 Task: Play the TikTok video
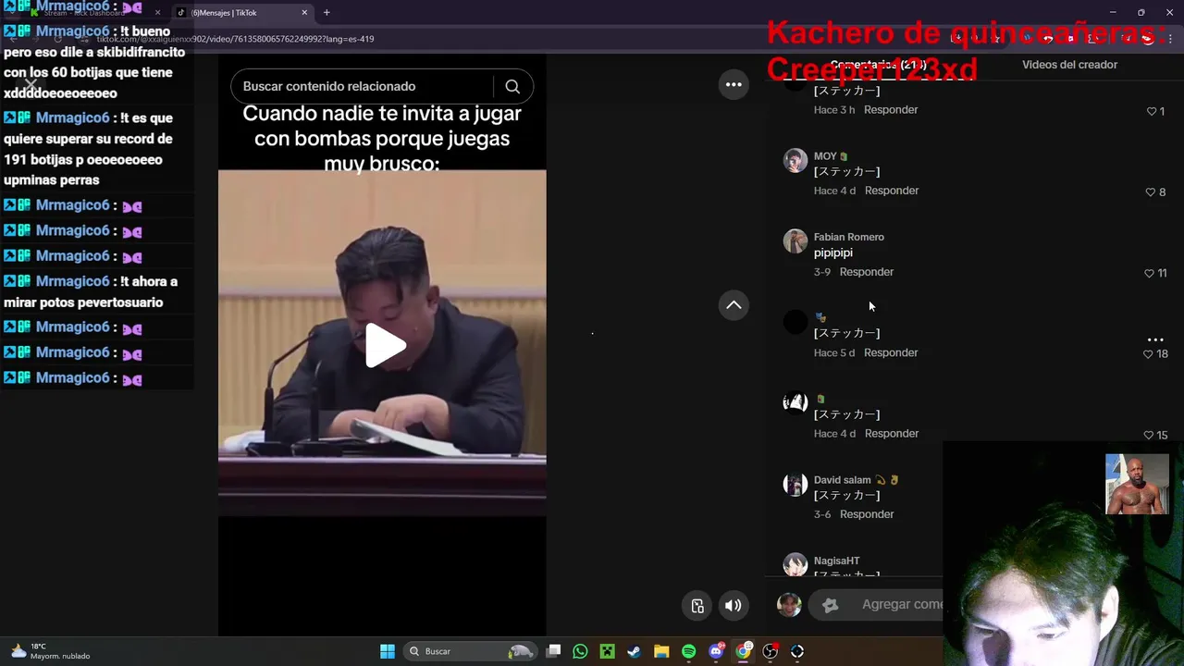385,345
